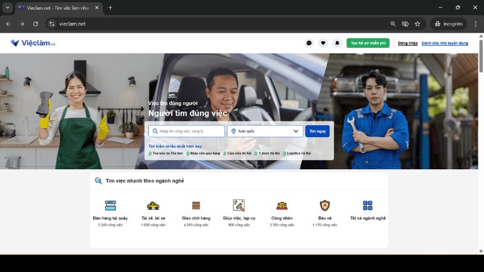This screenshot has height=272, width=484.
Task: Select Công nhân category icon
Action: 282,206
